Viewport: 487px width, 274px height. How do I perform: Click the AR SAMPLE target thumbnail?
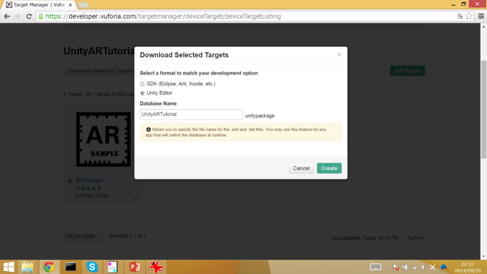[x=103, y=139]
